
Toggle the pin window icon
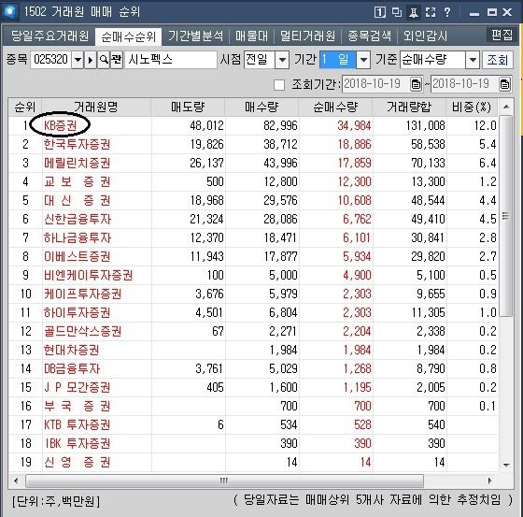pos(414,12)
